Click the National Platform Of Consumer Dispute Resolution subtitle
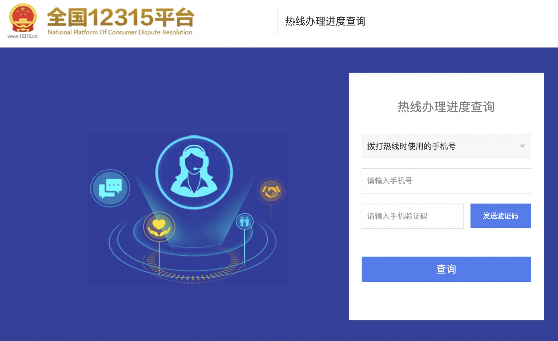 [x=120, y=32]
